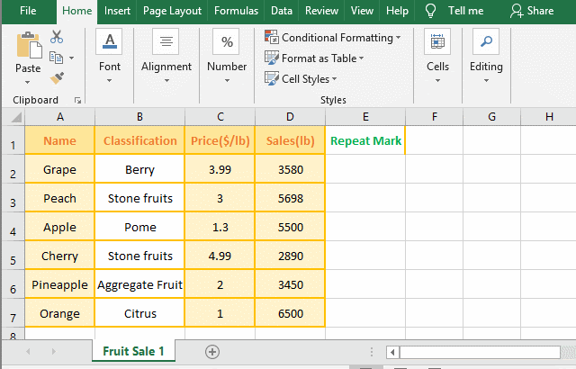Image resolution: width=576 pixels, height=369 pixels.
Task: Select column A header
Action: (60, 117)
